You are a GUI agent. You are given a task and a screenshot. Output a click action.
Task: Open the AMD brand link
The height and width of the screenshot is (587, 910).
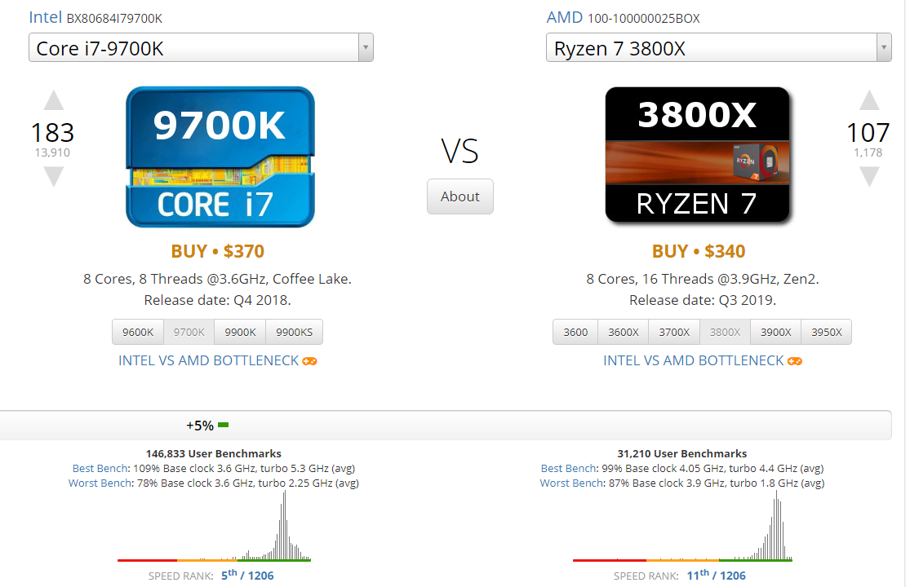click(x=564, y=17)
